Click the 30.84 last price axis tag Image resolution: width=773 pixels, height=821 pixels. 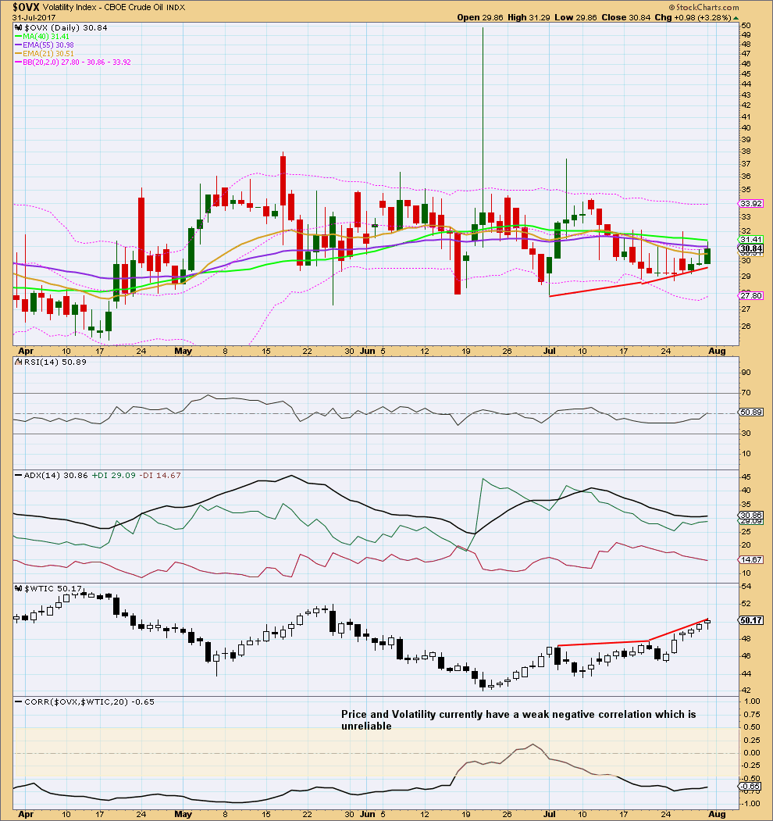751,248
